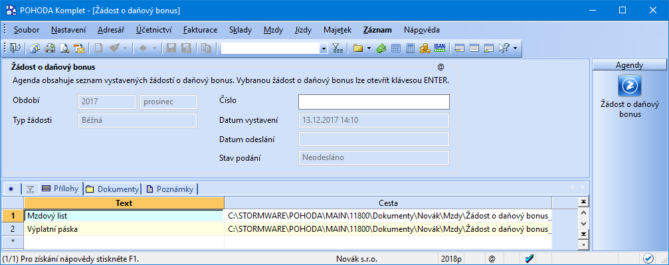This screenshot has height=265, width=669.
Task: Click the greyed brush icon
Action: click(114, 48)
